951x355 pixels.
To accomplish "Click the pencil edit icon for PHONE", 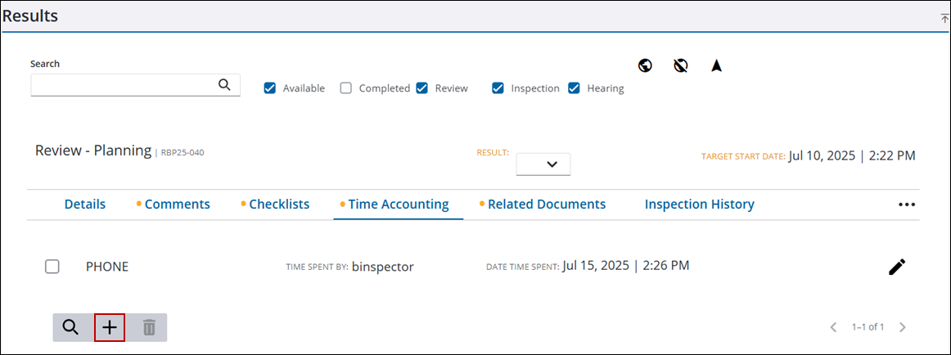I will [x=897, y=267].
